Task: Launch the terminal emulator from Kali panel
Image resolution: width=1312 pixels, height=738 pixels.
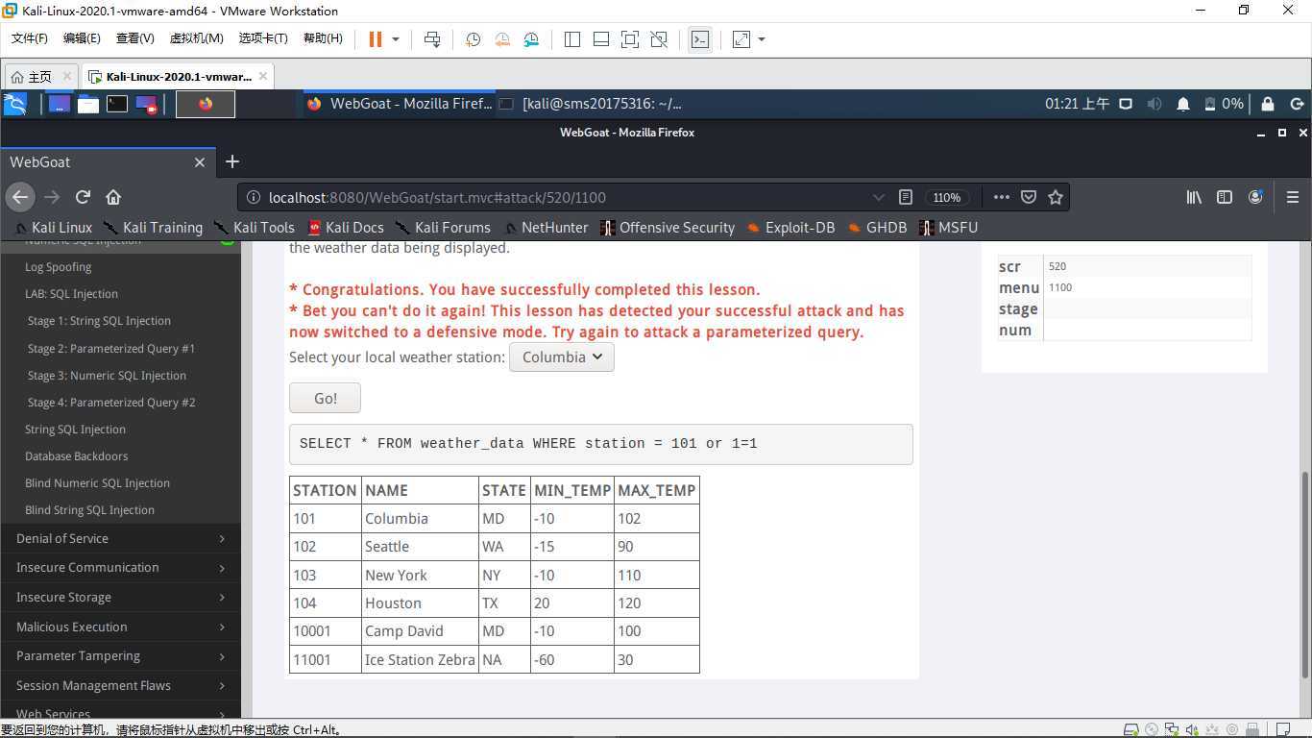Action: click(117, 104)
